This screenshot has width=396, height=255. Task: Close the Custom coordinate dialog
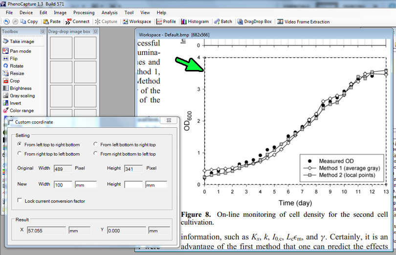point(169,120)
